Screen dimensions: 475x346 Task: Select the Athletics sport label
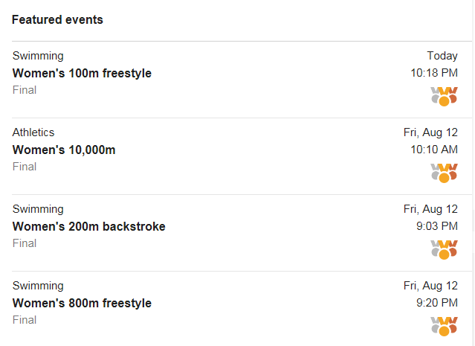tap(33, 132)
